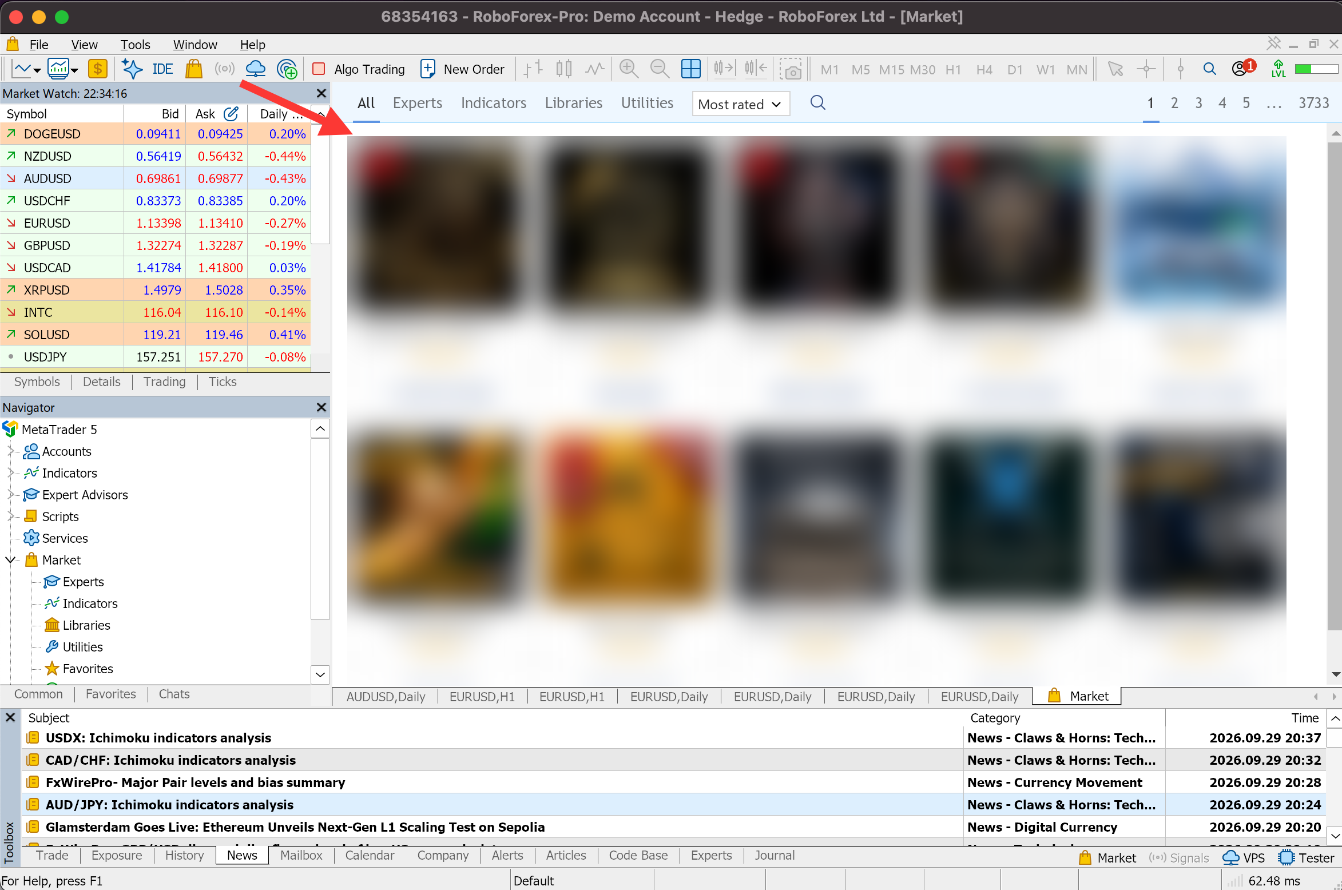Select the line chart type icon
Image resolution: width=1342 pixels, height=890 pixels.
point(595,69)
